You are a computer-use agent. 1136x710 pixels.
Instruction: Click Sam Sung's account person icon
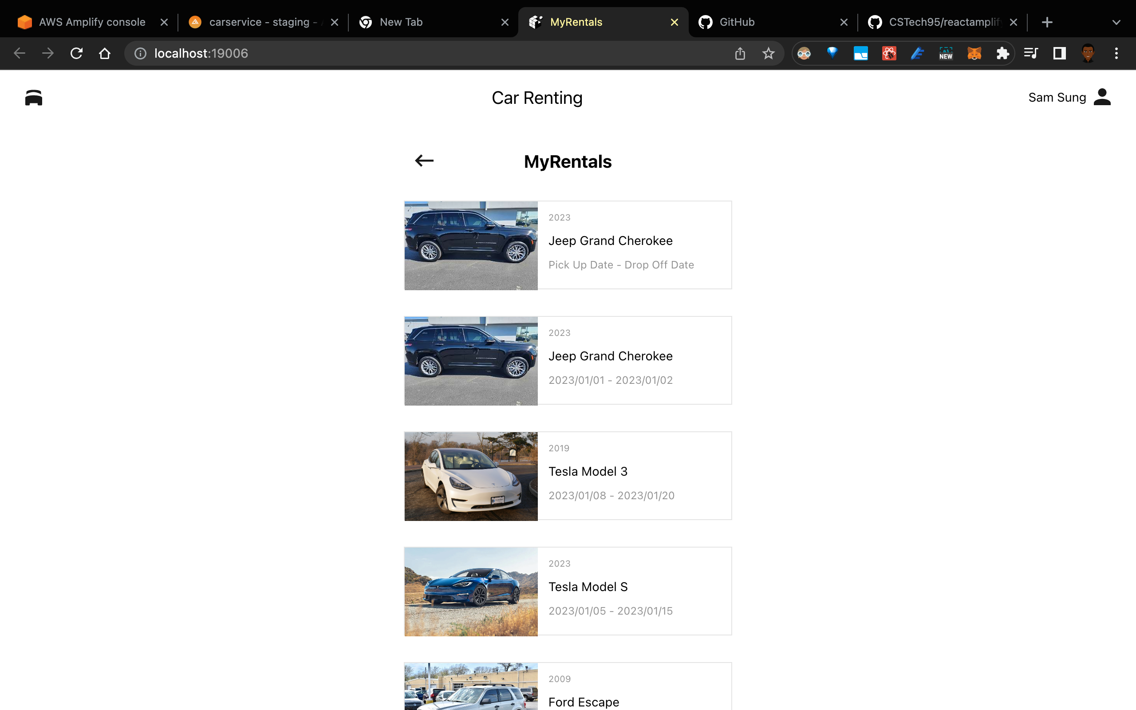pyautogui.click(x=1102, y=97)
